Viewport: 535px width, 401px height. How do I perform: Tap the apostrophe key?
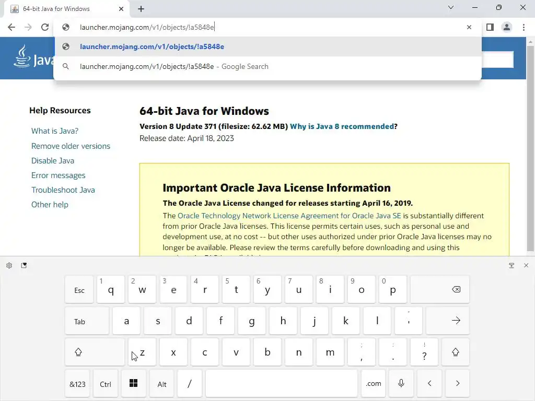409,321
